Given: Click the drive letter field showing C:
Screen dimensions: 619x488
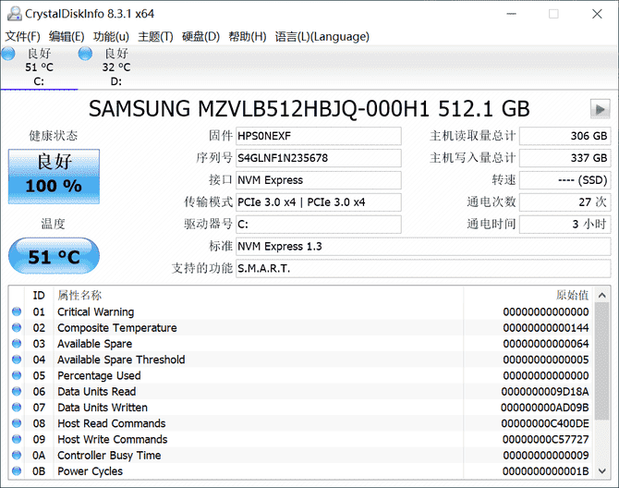Looking at the screenshot, I should coord(319,225).
